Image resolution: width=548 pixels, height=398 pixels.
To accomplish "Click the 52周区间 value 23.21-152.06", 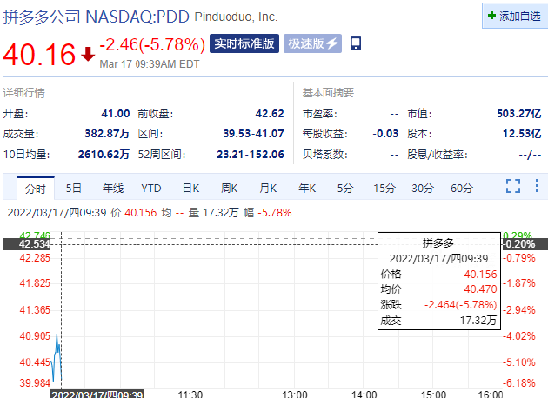I will tap(251, 155).
